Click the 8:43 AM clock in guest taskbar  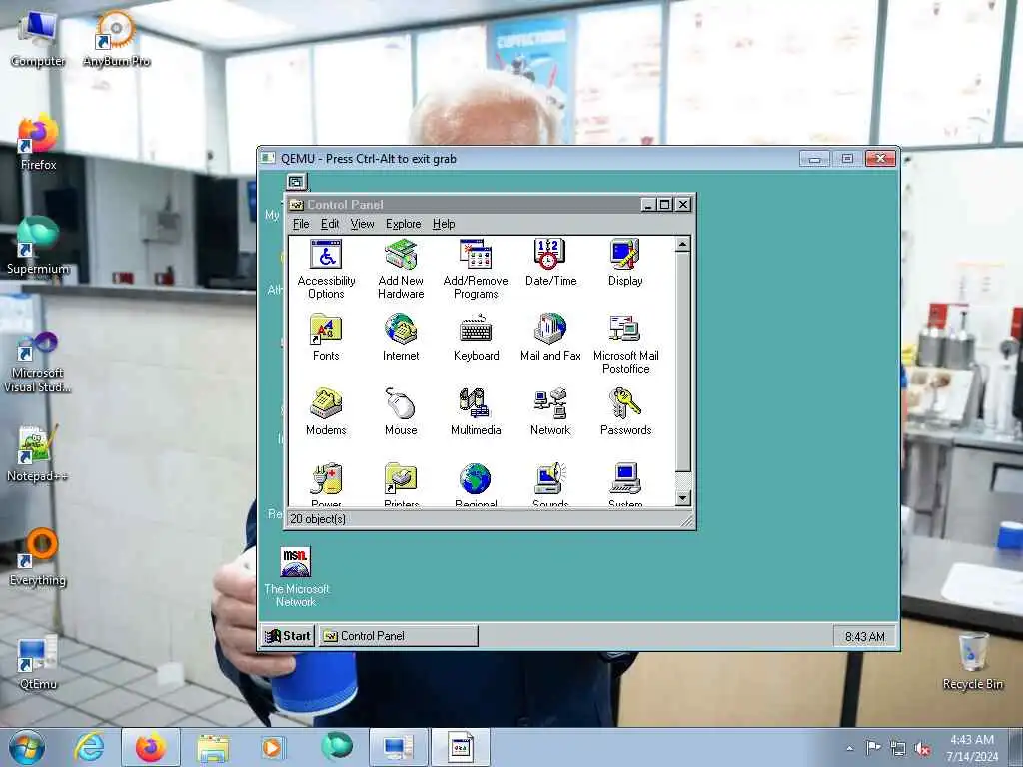pyautogui.click(x=864, y=636)
